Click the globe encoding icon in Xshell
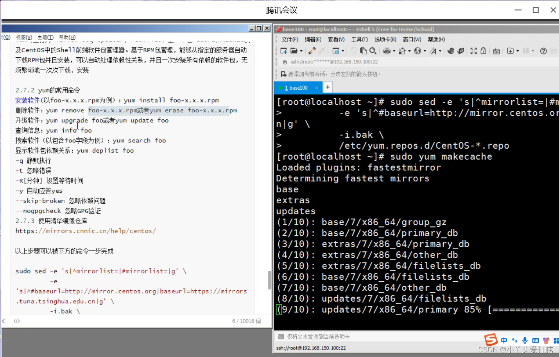Viewport: 559px width, 357px height. tap(417, 51)
